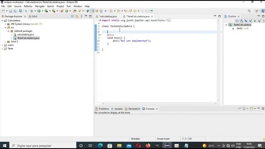Screen dimensions: 265x149
Task: Switch to the Declaration tab
Action: click(x=132, y=109)
